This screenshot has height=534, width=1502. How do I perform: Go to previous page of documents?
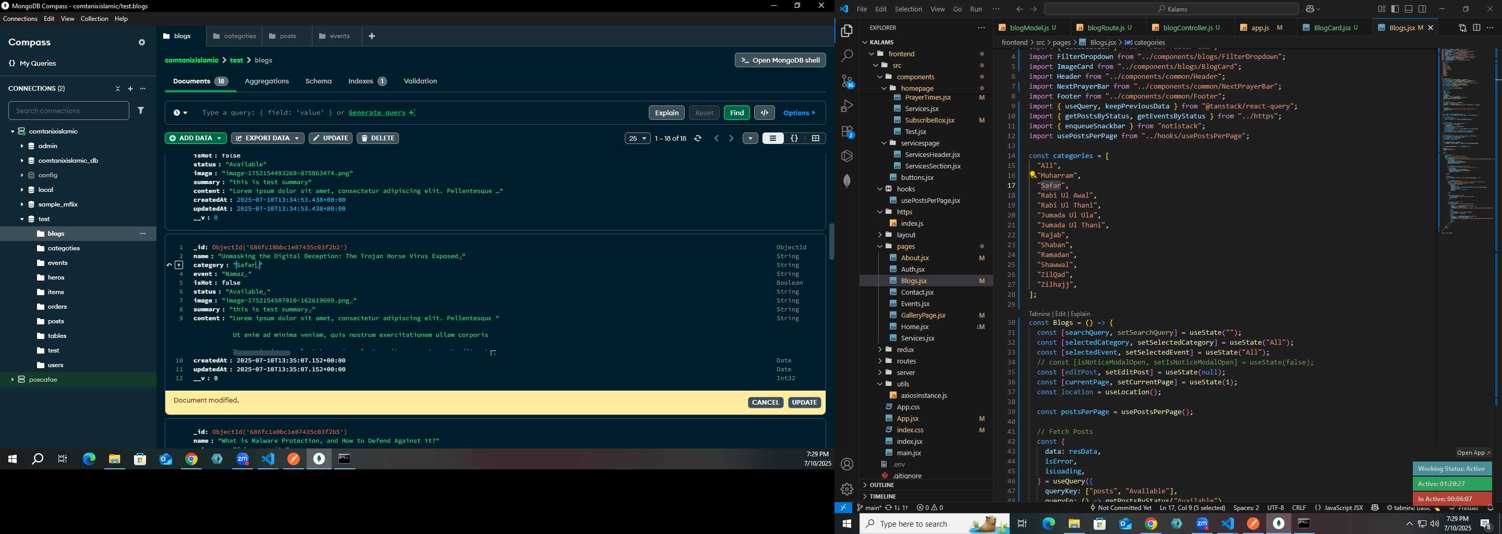(x=717, y=139)
